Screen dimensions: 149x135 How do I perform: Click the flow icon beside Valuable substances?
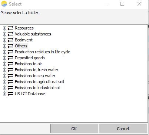point(10,34)
